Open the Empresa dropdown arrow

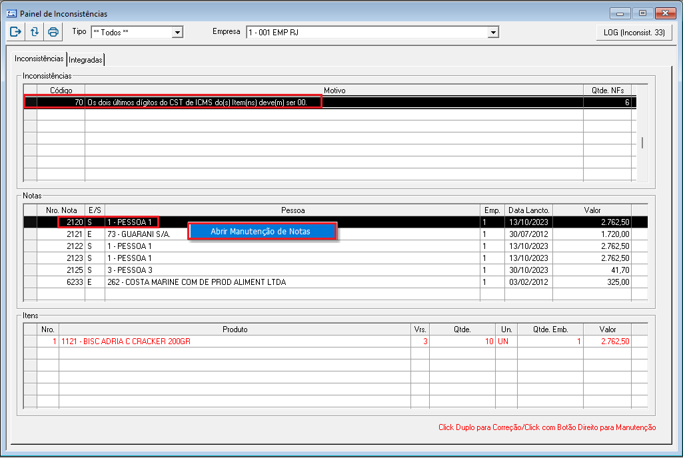(493, 32)
